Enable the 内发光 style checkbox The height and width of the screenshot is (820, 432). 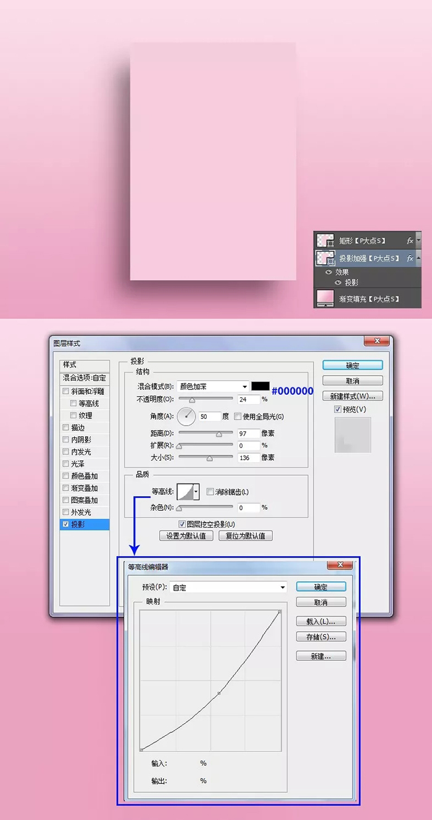(x=66, y=452)
